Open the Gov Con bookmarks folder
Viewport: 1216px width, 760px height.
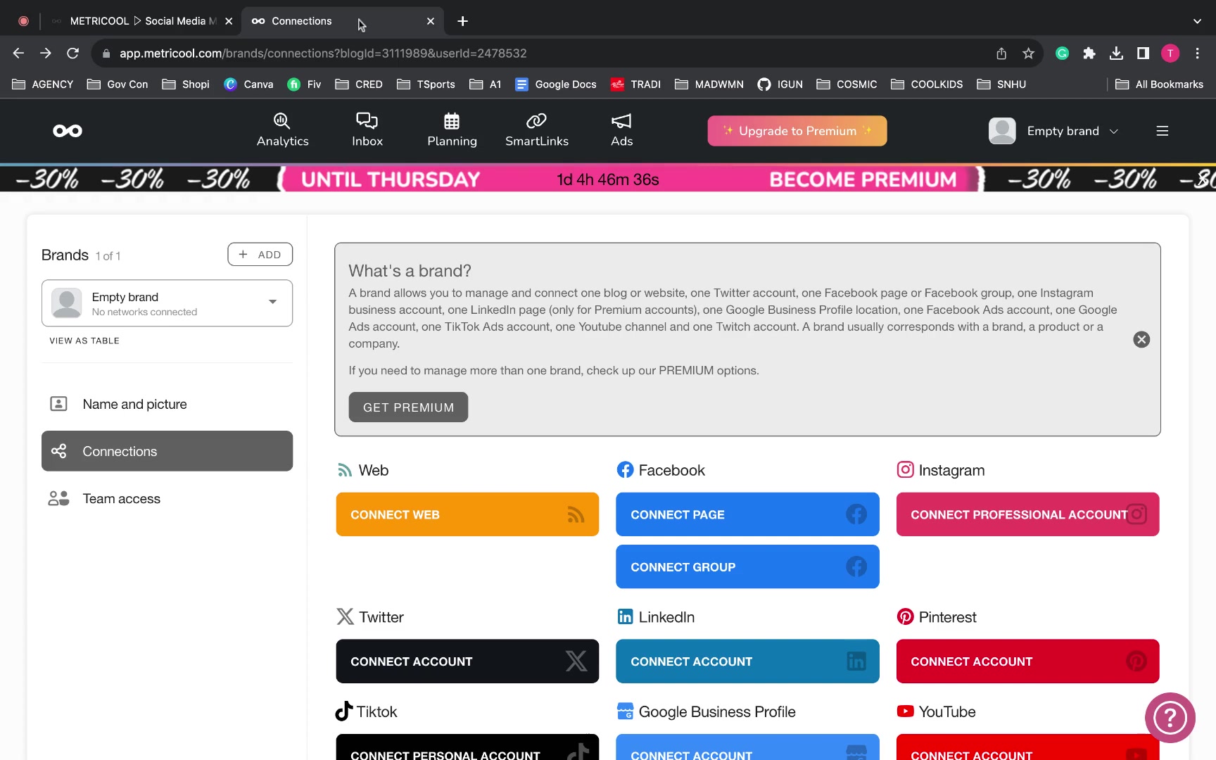click(118, 84)
